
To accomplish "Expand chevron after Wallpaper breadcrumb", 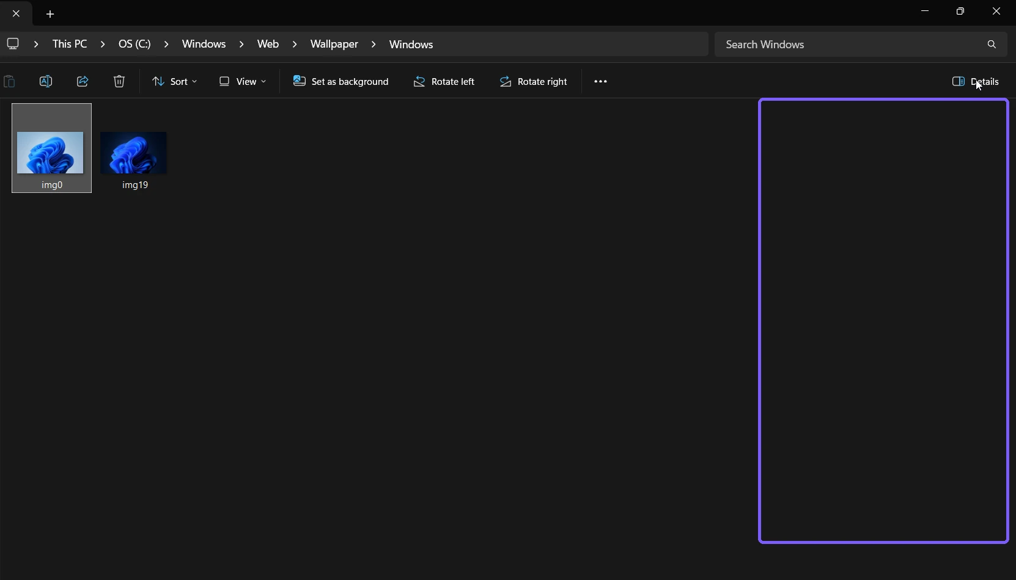I will (x=374, y=44).
